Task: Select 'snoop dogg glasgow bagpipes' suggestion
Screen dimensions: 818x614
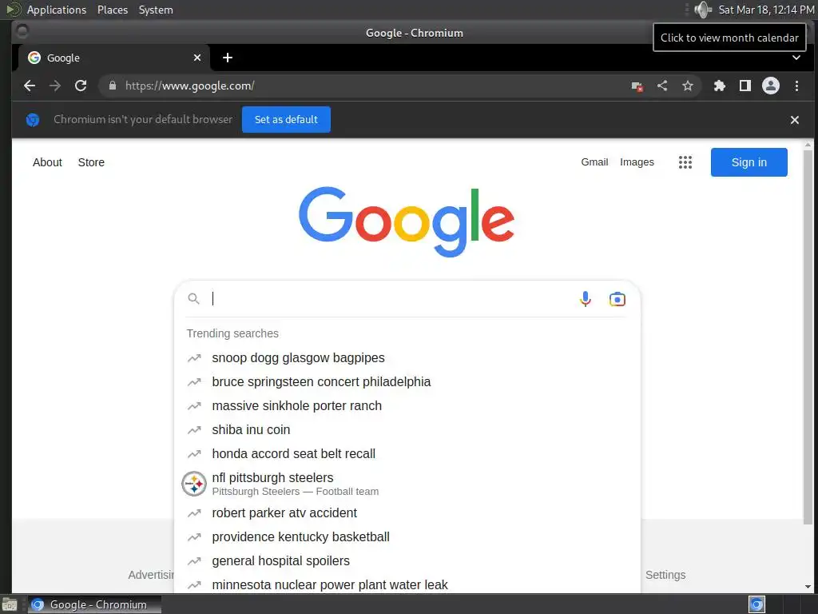Action: pos(407,357)
